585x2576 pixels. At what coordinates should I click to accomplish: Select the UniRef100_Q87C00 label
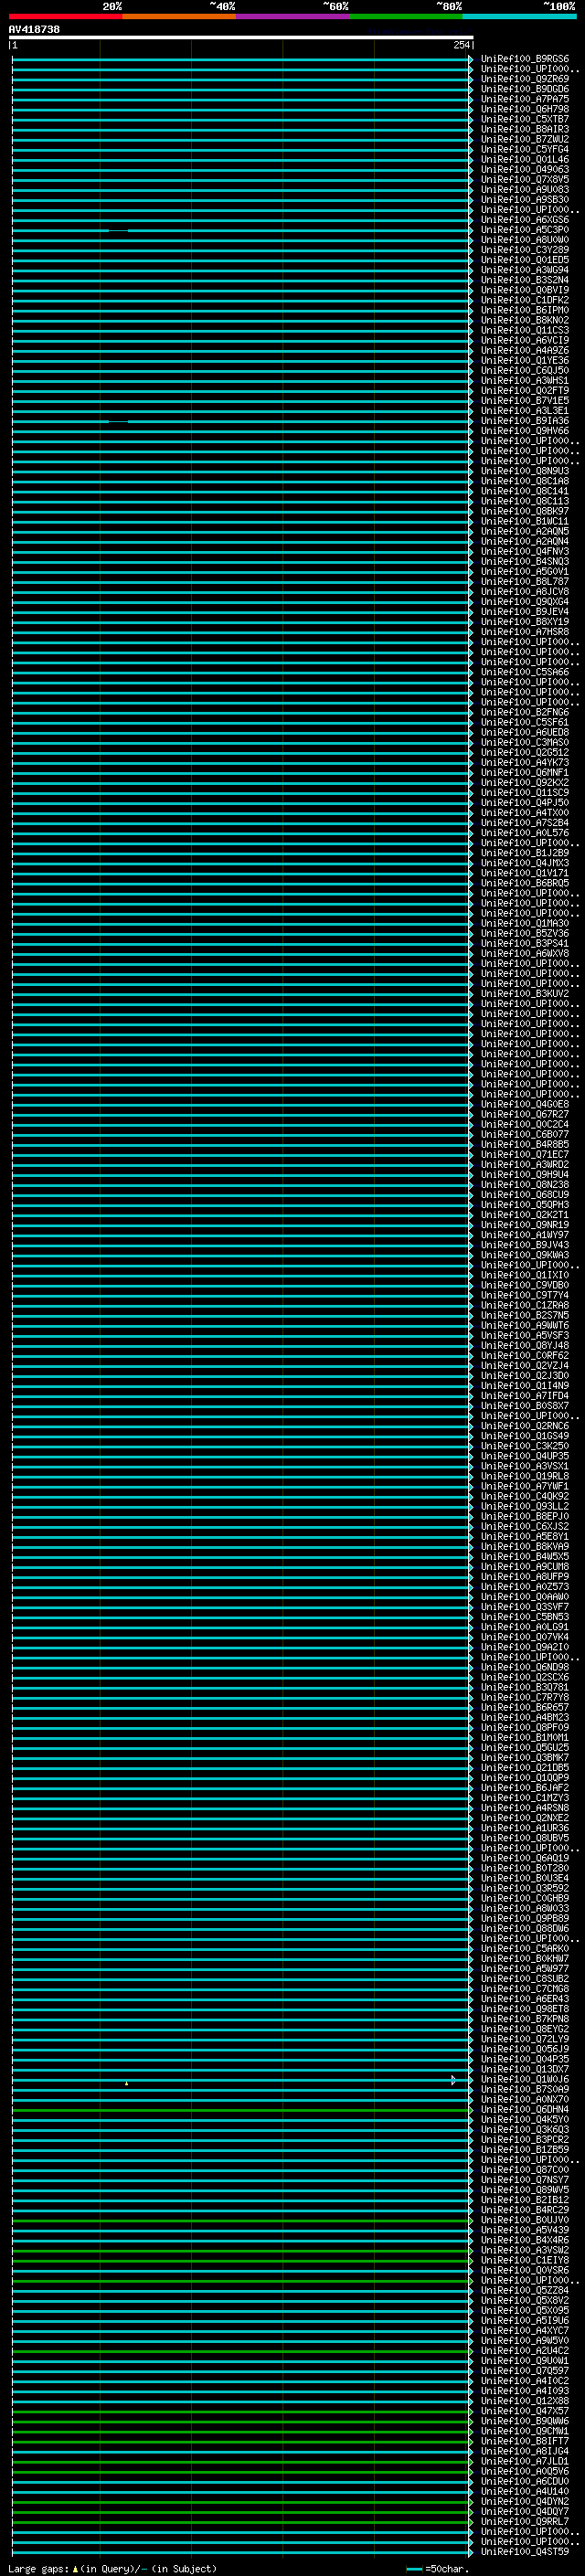[x=524, y=2169]
